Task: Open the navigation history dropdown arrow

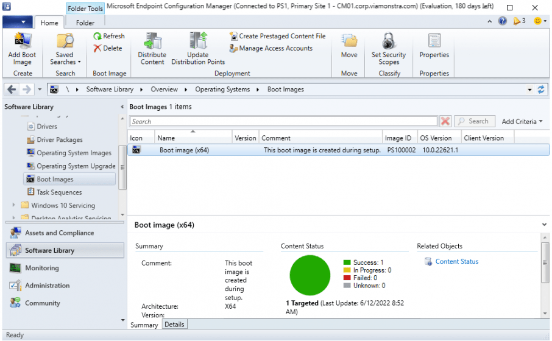Action: pos(40,90)
